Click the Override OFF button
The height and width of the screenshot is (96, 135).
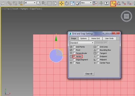102,43
